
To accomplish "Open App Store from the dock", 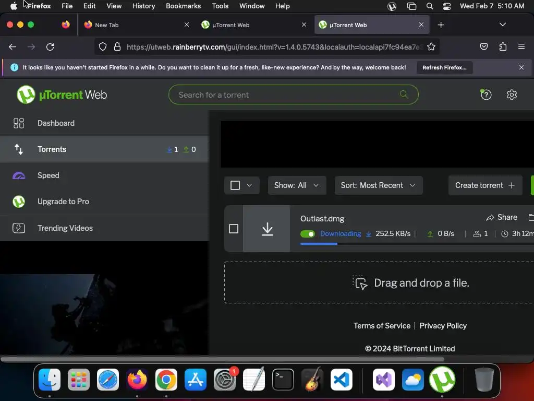I will [x=196, y=380].
